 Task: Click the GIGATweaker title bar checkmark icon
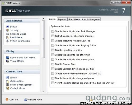click(x=3, y=3)
